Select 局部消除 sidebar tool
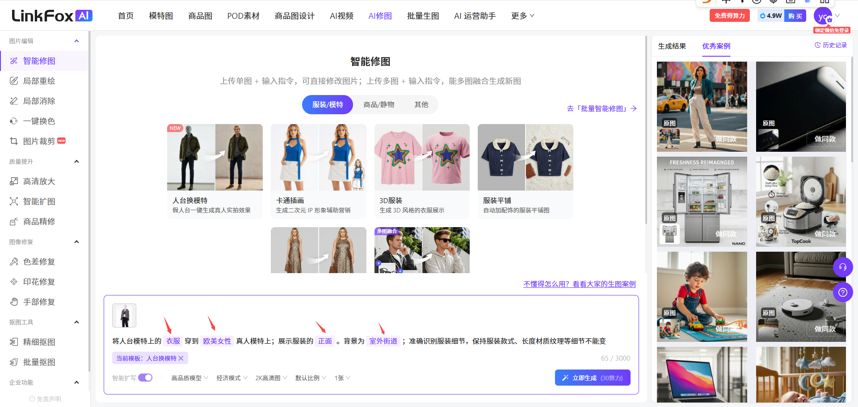858x407 pixels. point(39,101)
